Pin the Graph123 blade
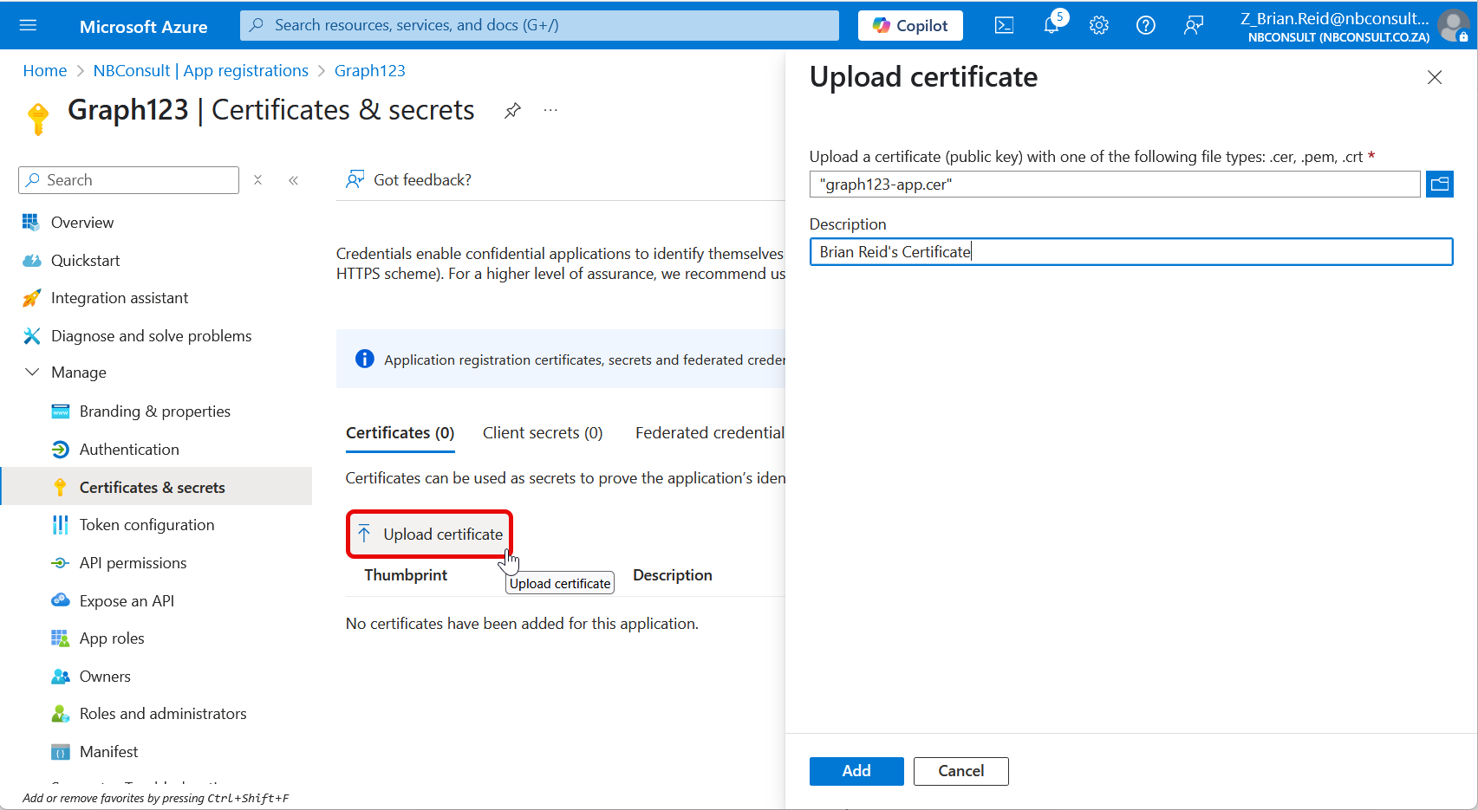This screenshot has width=1478, height=810. click(x=512, y=110)
